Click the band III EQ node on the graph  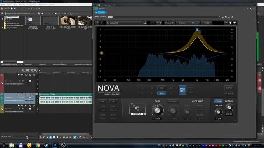pyautogui.click(x=197, y=30)
